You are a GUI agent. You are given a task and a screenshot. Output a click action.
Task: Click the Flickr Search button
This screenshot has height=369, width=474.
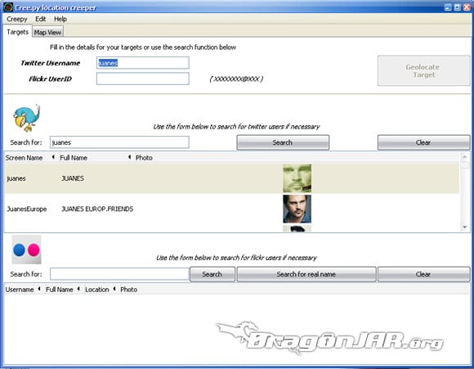pos(212,274)
